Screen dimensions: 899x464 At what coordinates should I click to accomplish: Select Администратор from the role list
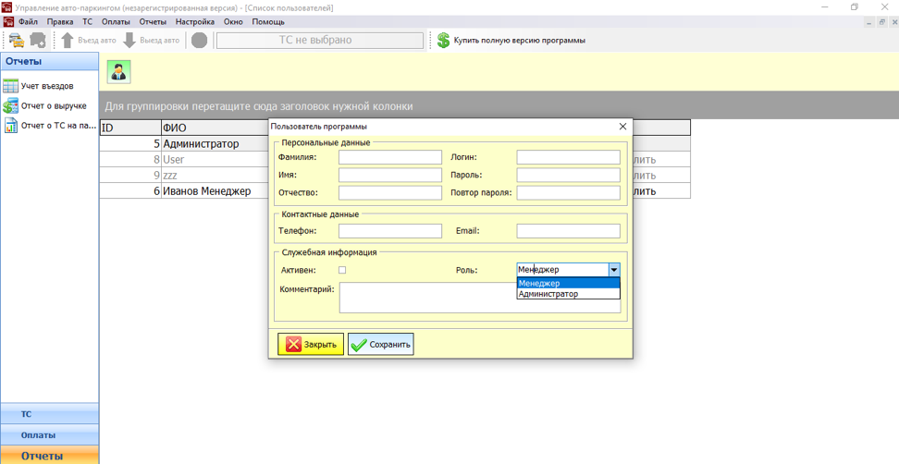(568, 293)
